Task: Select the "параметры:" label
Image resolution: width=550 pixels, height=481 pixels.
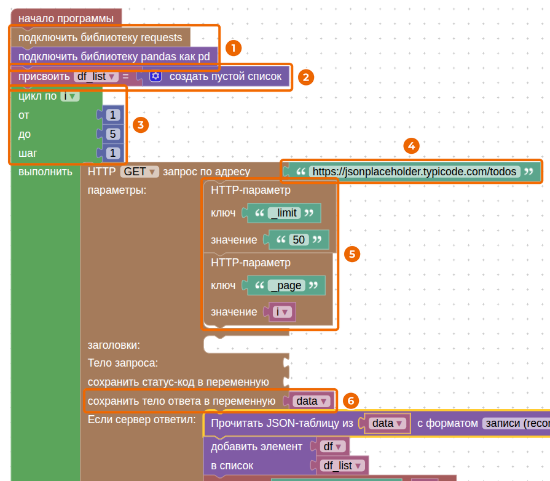Action: (117, 190)
